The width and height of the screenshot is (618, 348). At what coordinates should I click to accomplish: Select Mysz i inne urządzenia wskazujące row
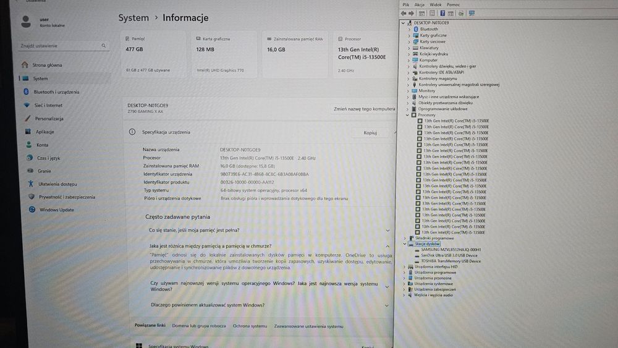click(x=449, y=96)
